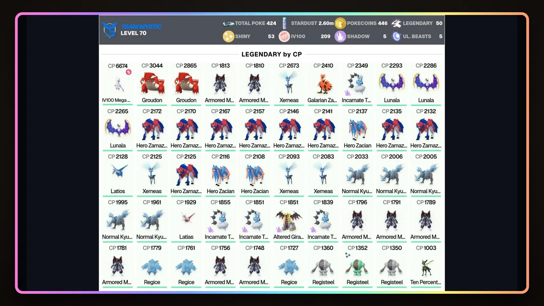
Task: Open Hero Zacian with CP 2108
Action: [255, 175]
